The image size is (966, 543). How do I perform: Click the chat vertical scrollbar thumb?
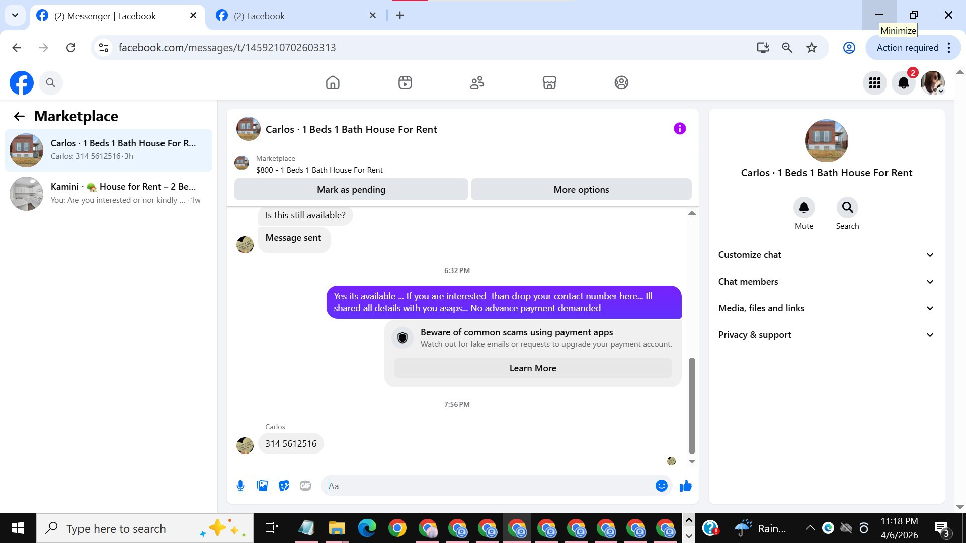point(692,406)
